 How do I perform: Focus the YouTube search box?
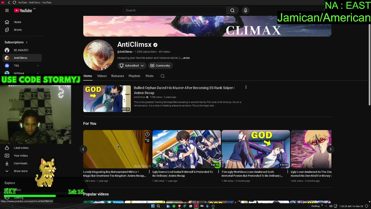[x=174, y=10]
